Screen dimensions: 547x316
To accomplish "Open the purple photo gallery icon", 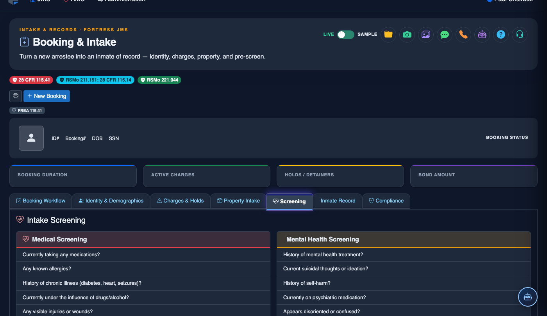I will click(426, 34).
